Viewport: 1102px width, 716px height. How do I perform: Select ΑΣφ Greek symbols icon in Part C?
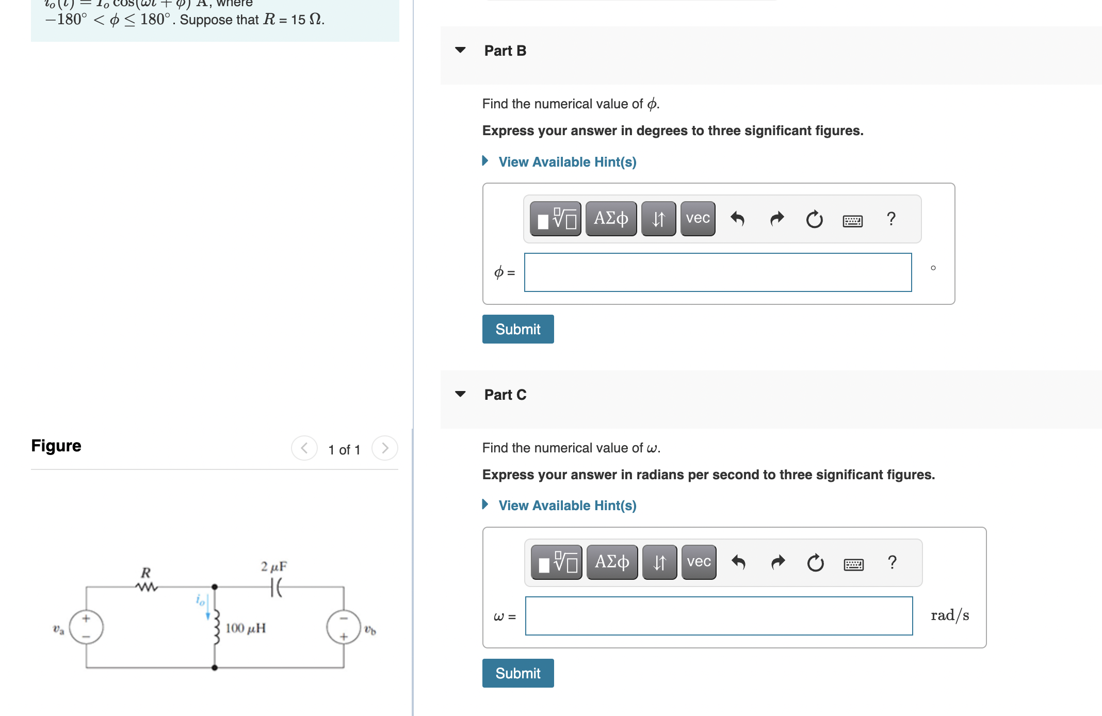pos(612,562)
